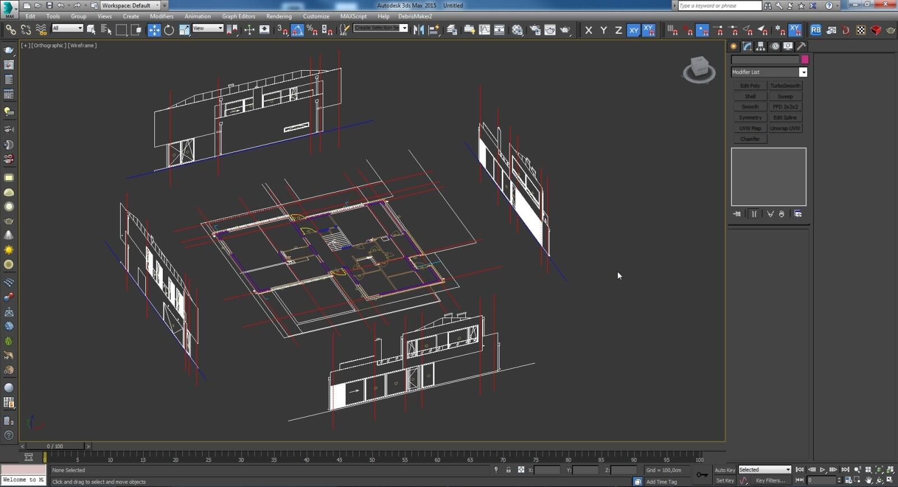This screenshot has height=487, width=898.
Task: Toggle Auto Key animation mode
Action: pyautogui.click(x=725, y=470)
